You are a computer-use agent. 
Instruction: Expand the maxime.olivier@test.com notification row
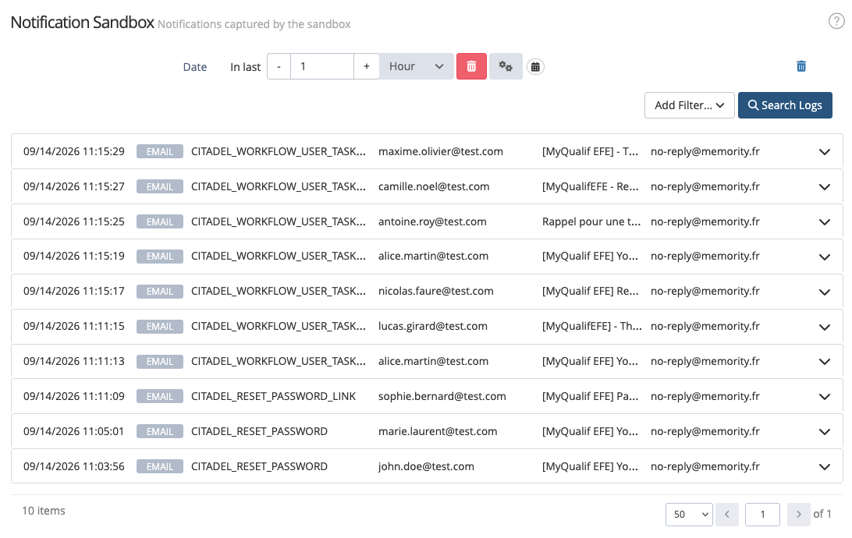tap(824, 152)
